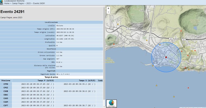Screen dimensions: 206x108
Task: Zoom in on the map
Action: [108, 8]
